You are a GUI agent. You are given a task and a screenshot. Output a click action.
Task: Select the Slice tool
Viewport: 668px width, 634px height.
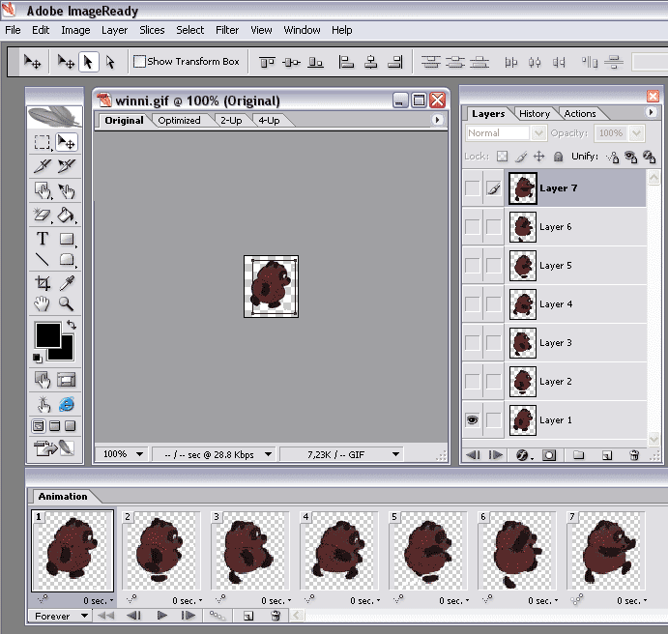pyautogui.click(x=43, y=166)
